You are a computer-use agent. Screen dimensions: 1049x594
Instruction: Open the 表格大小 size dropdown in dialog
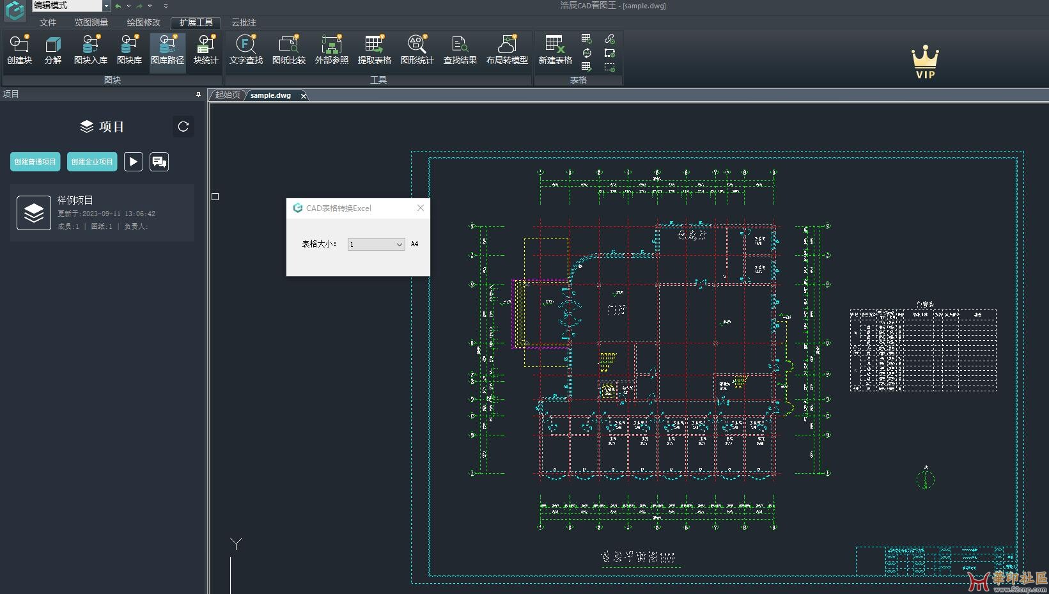(x=398, y=244)
